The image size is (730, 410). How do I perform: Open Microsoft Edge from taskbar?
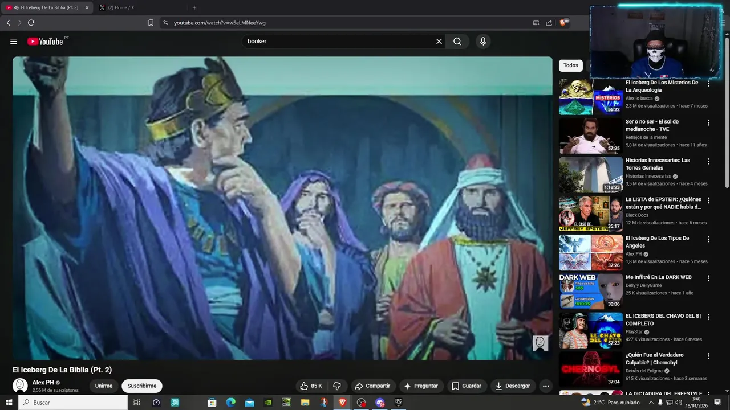pyautogui.click(x=230, y=403)
